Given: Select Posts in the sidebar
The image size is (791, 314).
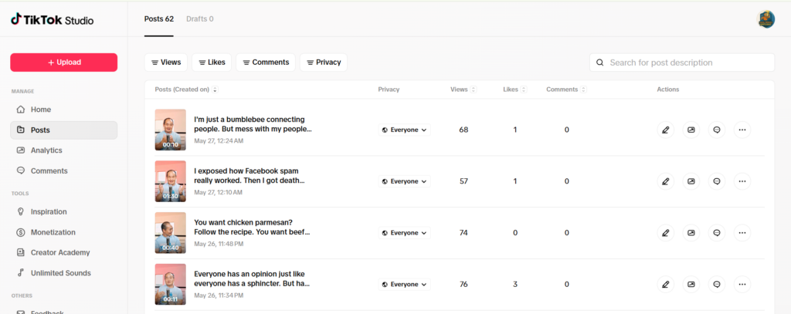Looking at the screenshot, I should 63,130.
